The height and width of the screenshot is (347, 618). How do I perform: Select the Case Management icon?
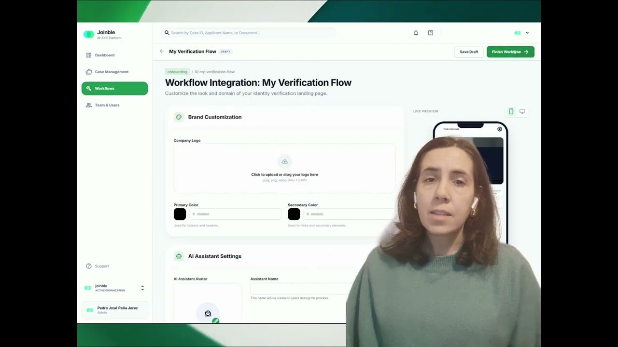(x=89, y=71)
